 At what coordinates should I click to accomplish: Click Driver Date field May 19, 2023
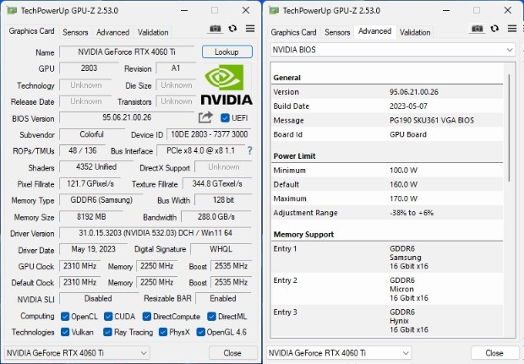[x=93, y=249]
